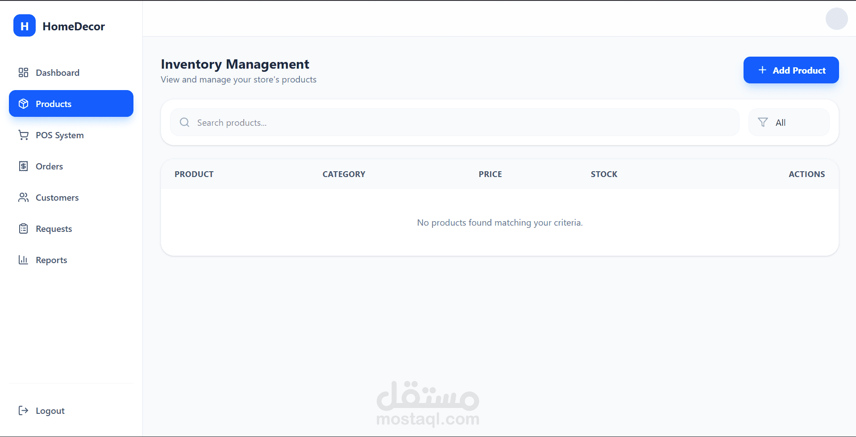Select the Products label in sidebar
856x437 pixels.
54,104
